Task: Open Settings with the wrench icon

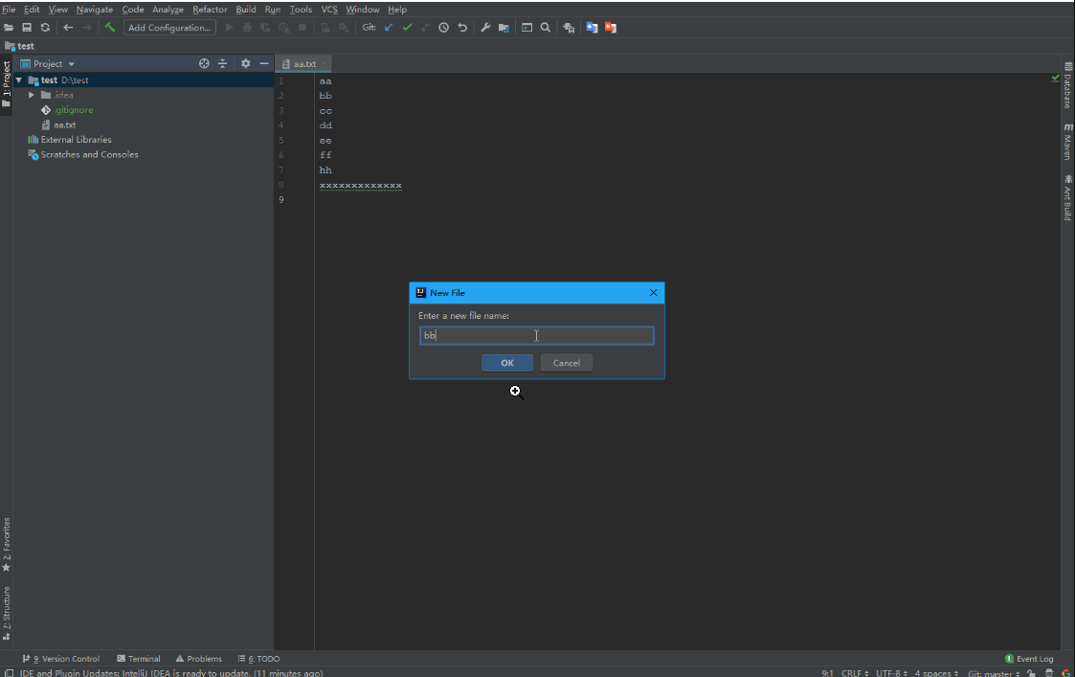Action: click(485, 28)
